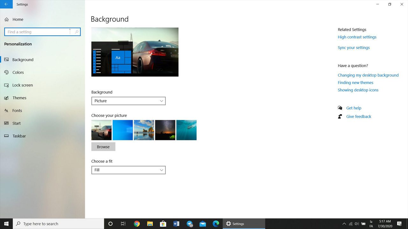The width and height of the screenshot is (408, 229).
Task: Click the back arrow in Settings
Action: point(6,4)
